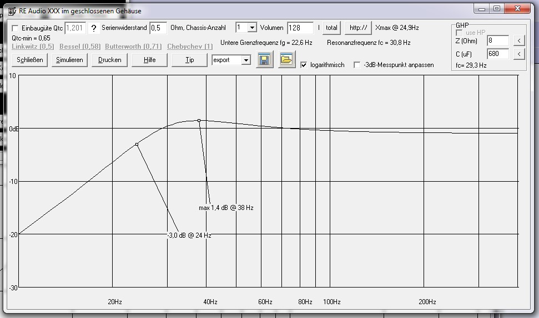The height and width of the screenshot is (318, 539).
Task: Click the 80Hz axis label
Action: (x=305, y=302)
